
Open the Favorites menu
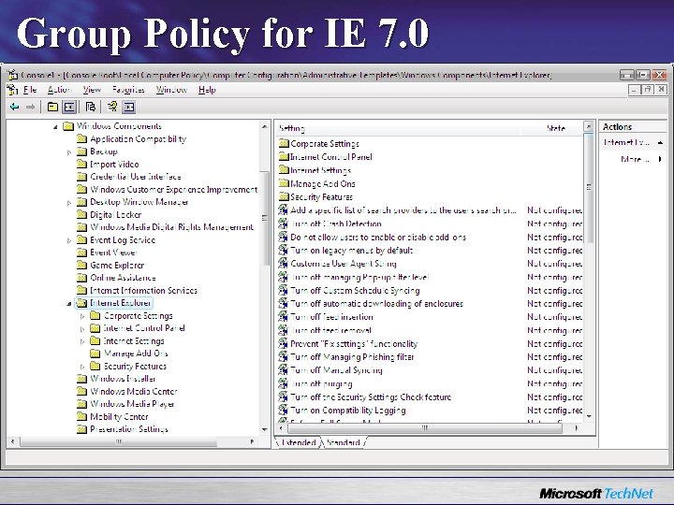point(128,90)
